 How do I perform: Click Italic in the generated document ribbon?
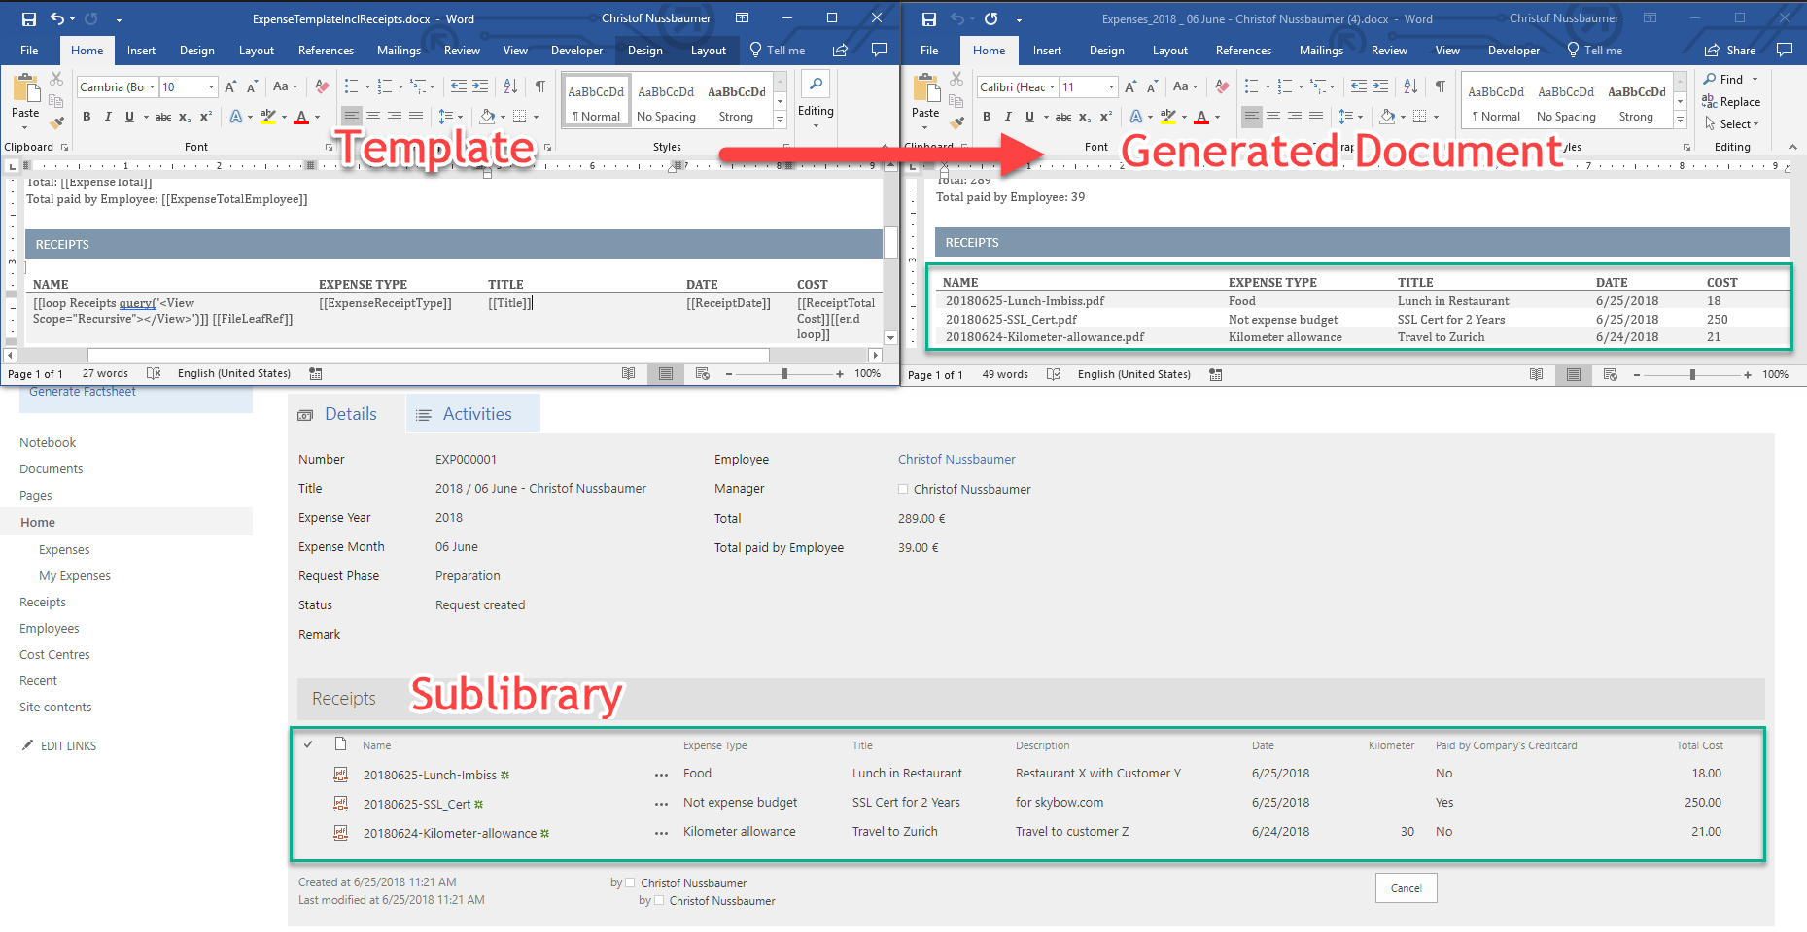click(1008, 117)
